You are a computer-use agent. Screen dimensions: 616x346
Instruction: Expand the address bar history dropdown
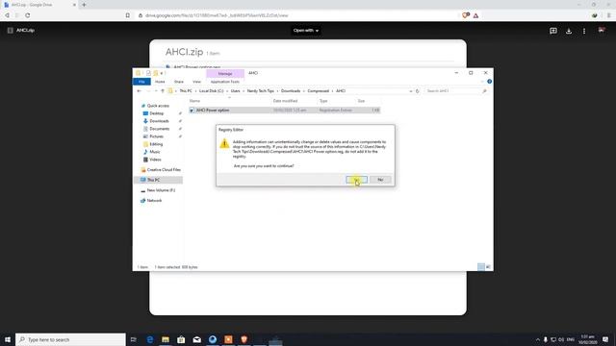(411, 91)
